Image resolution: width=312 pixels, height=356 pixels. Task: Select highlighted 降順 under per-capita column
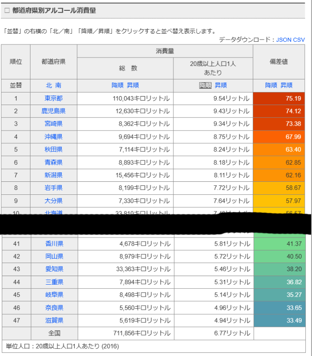click(x=205, y=85)
